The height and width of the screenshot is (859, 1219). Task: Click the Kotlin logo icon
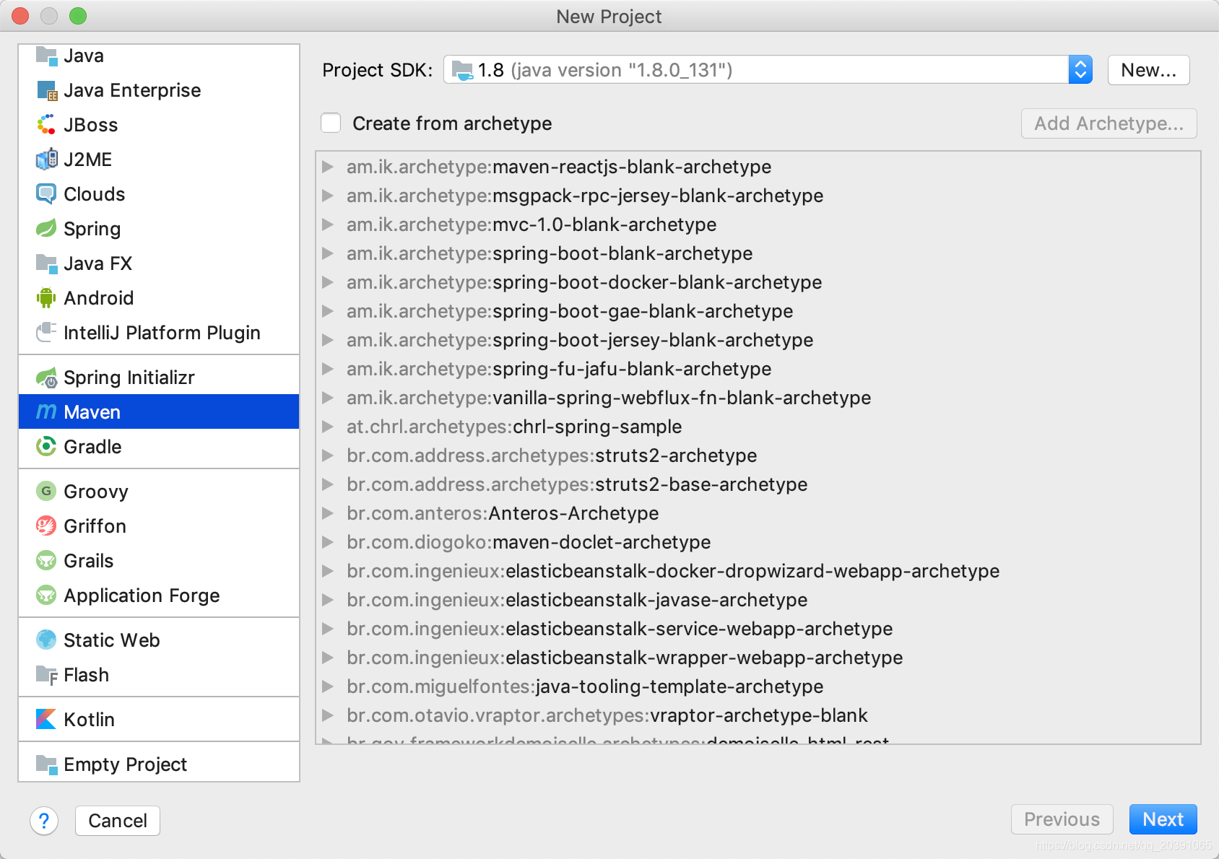pyautogui.click(x=46, y=720)
